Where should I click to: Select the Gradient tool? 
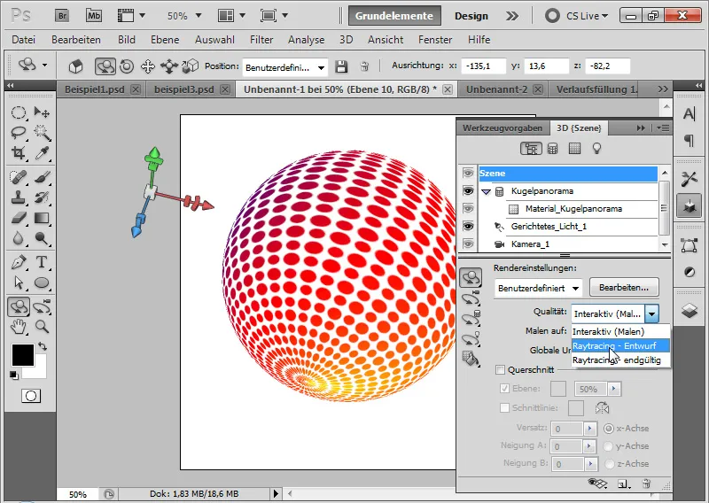point(42,218)
